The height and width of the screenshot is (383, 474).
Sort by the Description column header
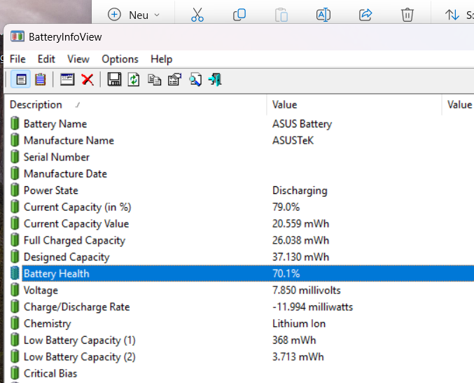[x=135, y=104]
